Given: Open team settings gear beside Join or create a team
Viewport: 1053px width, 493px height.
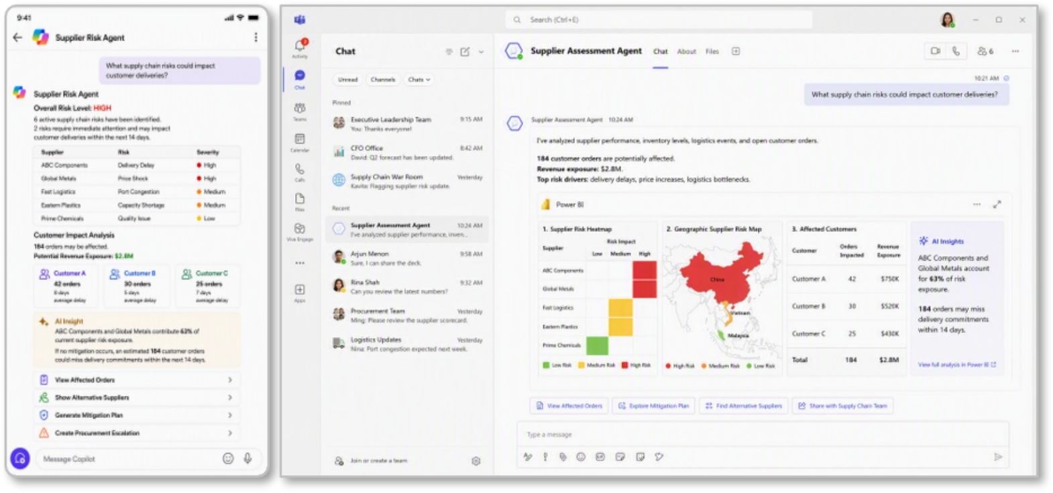Looking at the screenshot, I should tap(476, 461).
